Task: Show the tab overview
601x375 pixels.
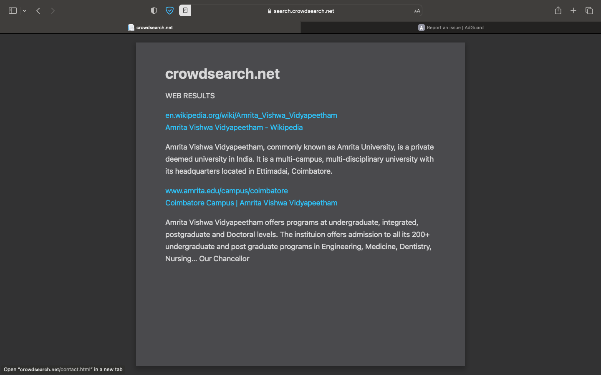Action: pyautogui.click(x=589, y=10)
